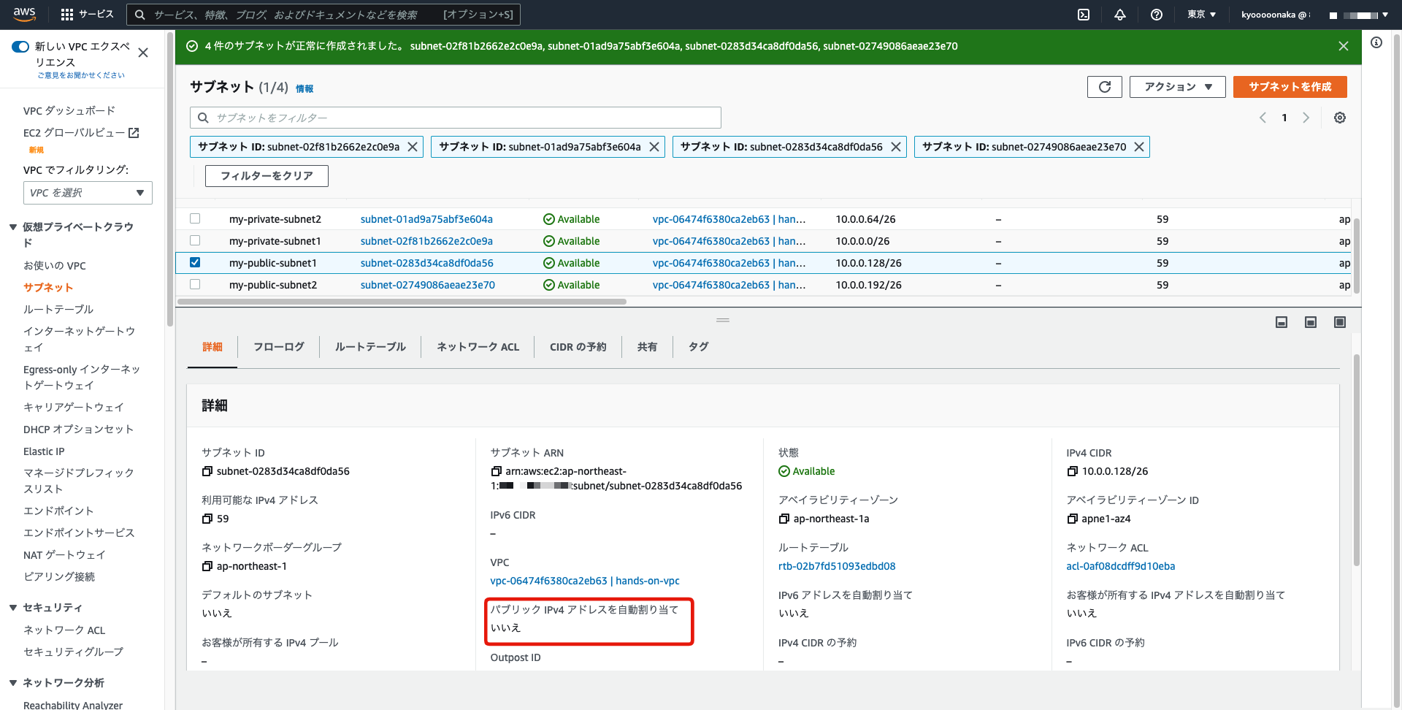Copy the IPv4 CIDR 10.0.0.128/26
Viewport: 1402px width, 710px height.
[x=1073, y=472]
